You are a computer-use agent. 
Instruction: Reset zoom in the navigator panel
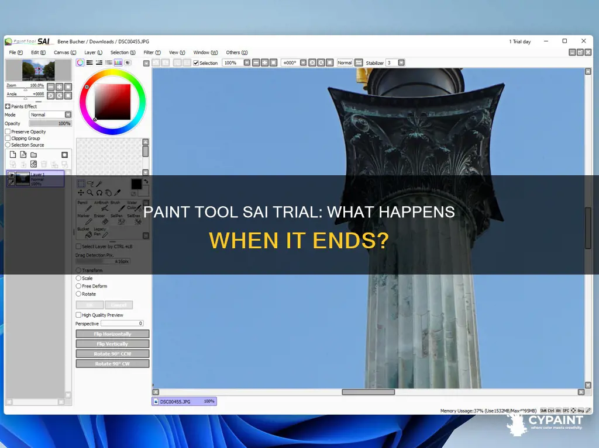tap(68, 87)
